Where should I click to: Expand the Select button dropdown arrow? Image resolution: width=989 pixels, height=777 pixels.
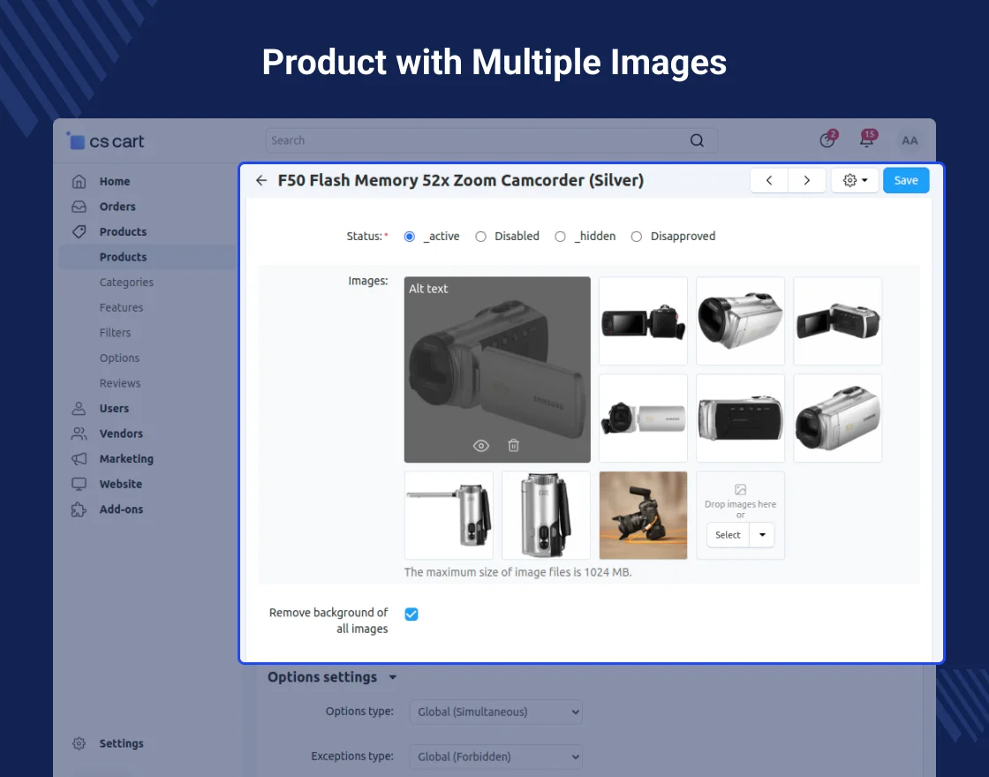(762, 535)
